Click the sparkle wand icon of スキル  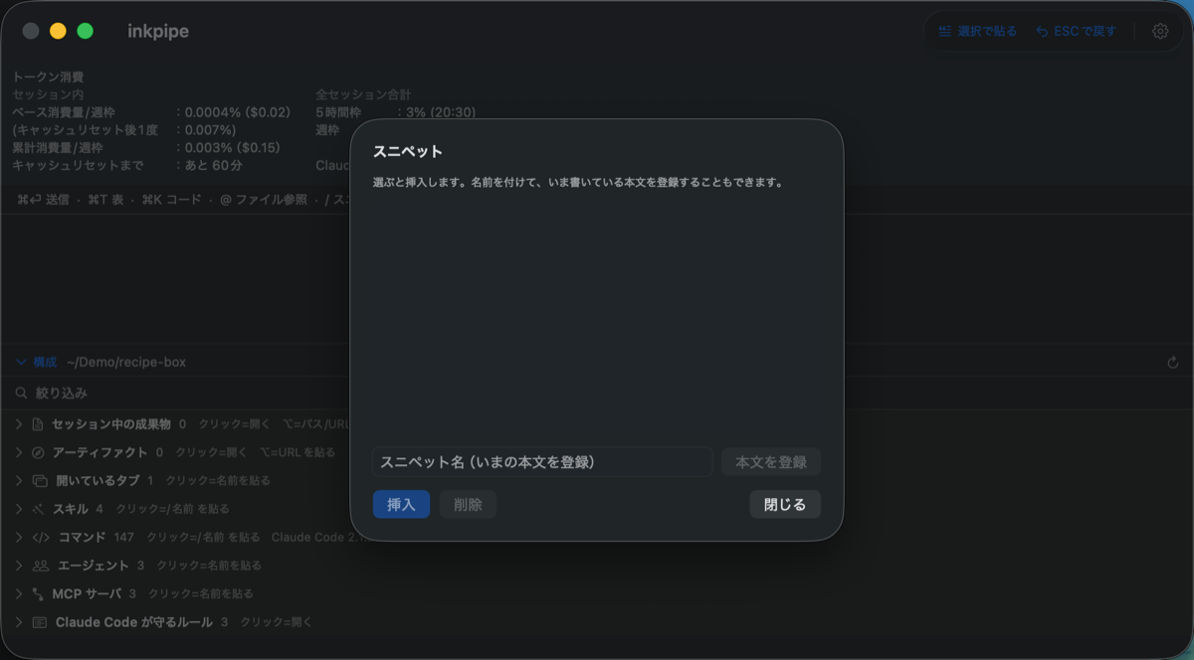click(x=38, y=509)
